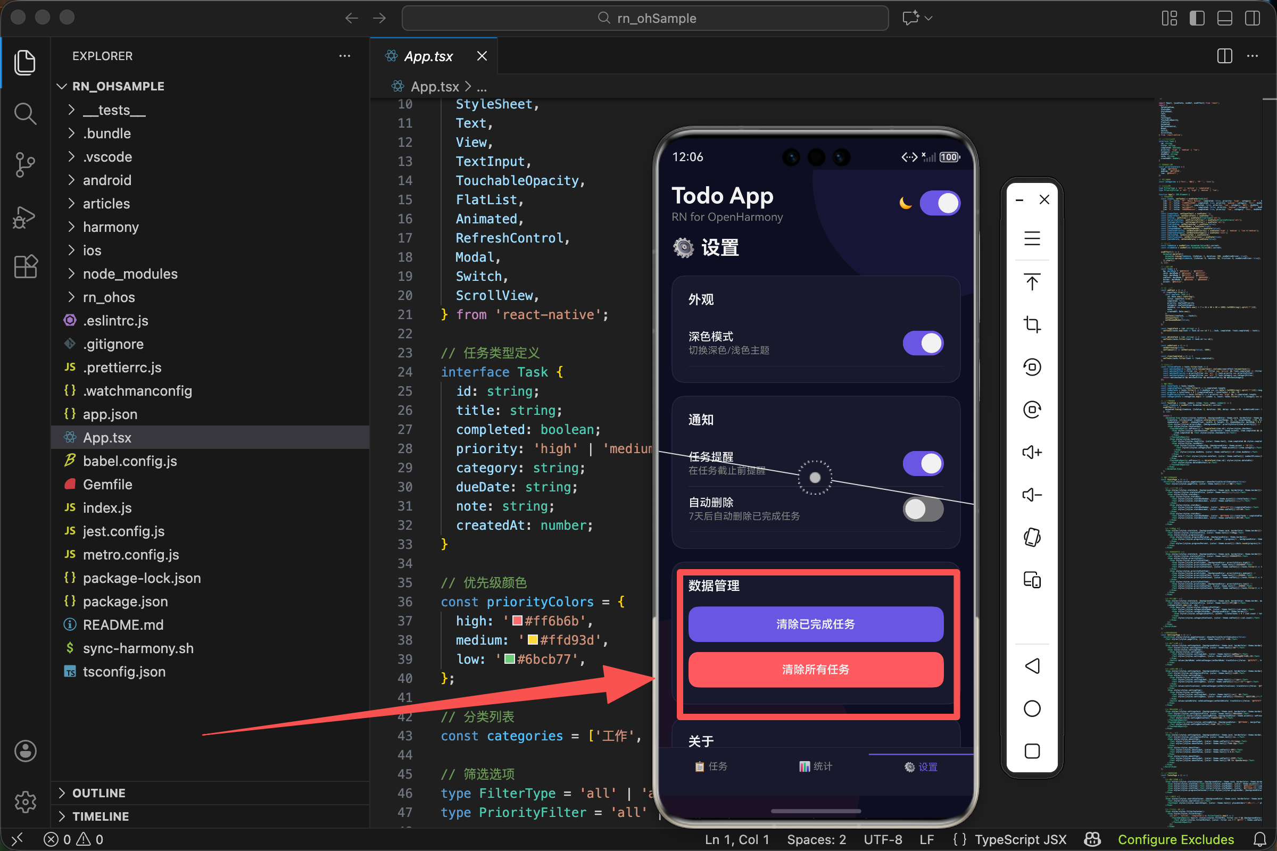This screenshot has height=851, width=1277.
Task: Switch to the 任务 tab in app
Action: pos(711,766)
